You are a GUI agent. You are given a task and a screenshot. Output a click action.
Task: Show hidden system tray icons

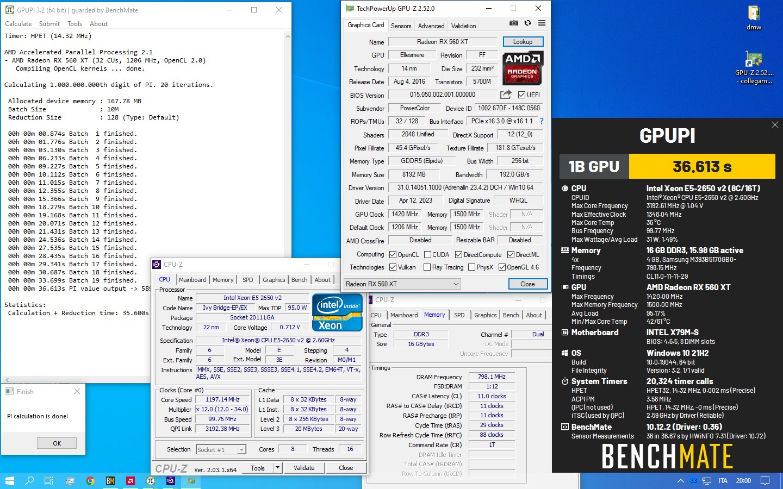680,481
